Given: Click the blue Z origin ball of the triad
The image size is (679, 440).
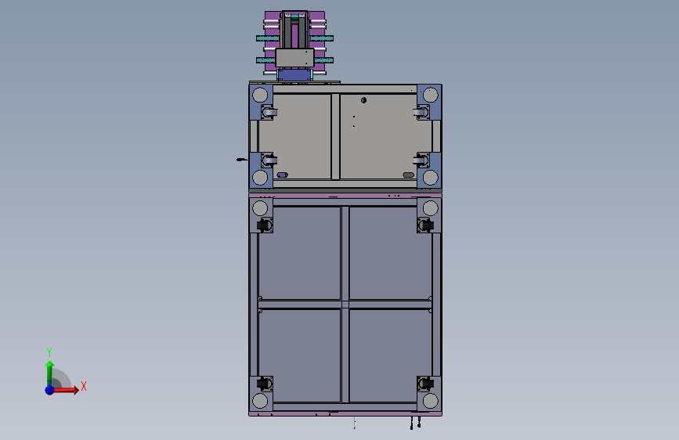Looking at the screenshot, I should click(x=50, y=390).
